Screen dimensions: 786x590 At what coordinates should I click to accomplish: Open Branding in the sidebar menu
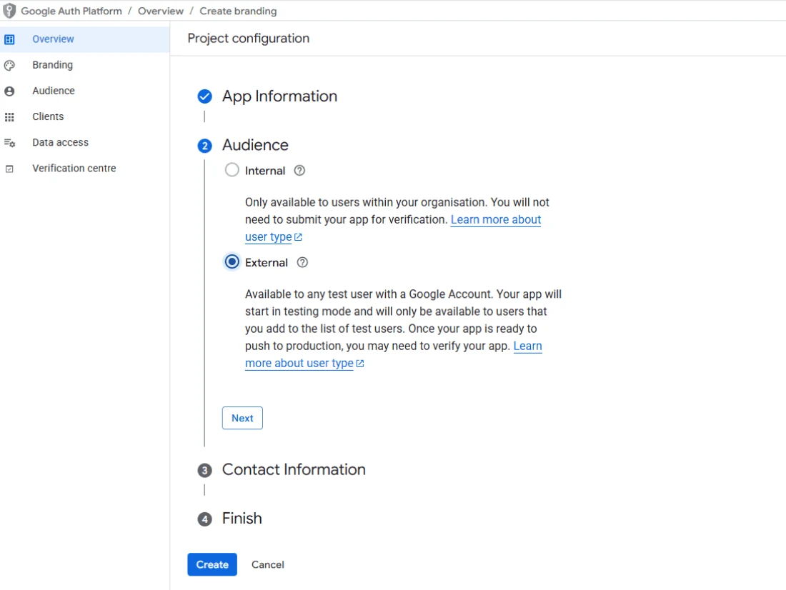[x=52, y=65]
